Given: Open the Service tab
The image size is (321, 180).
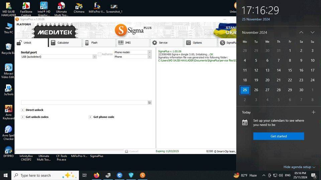Looking at the screenshot, I should point(167,43).
